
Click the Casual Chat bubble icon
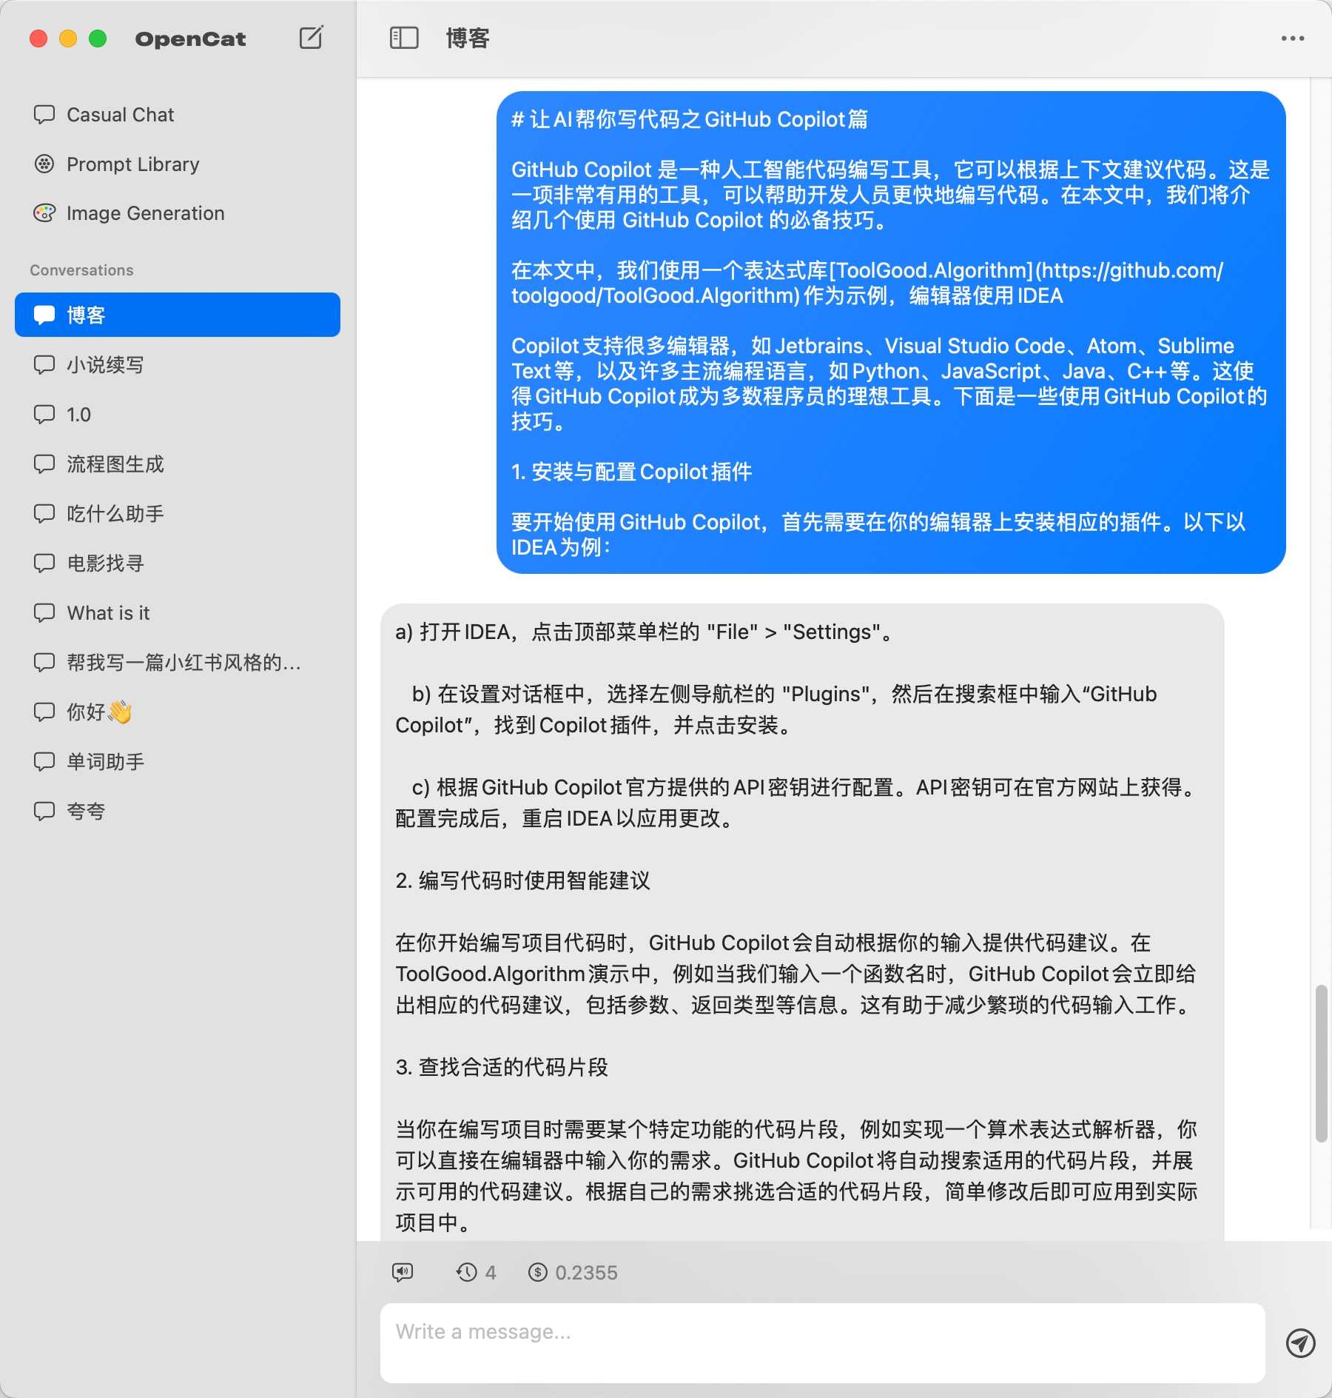point(44,115)
